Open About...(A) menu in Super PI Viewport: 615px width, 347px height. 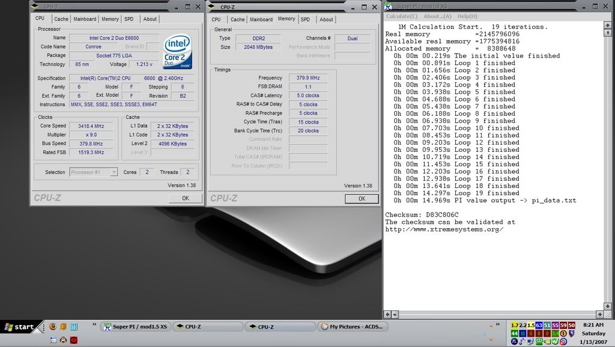pos(437,16)
